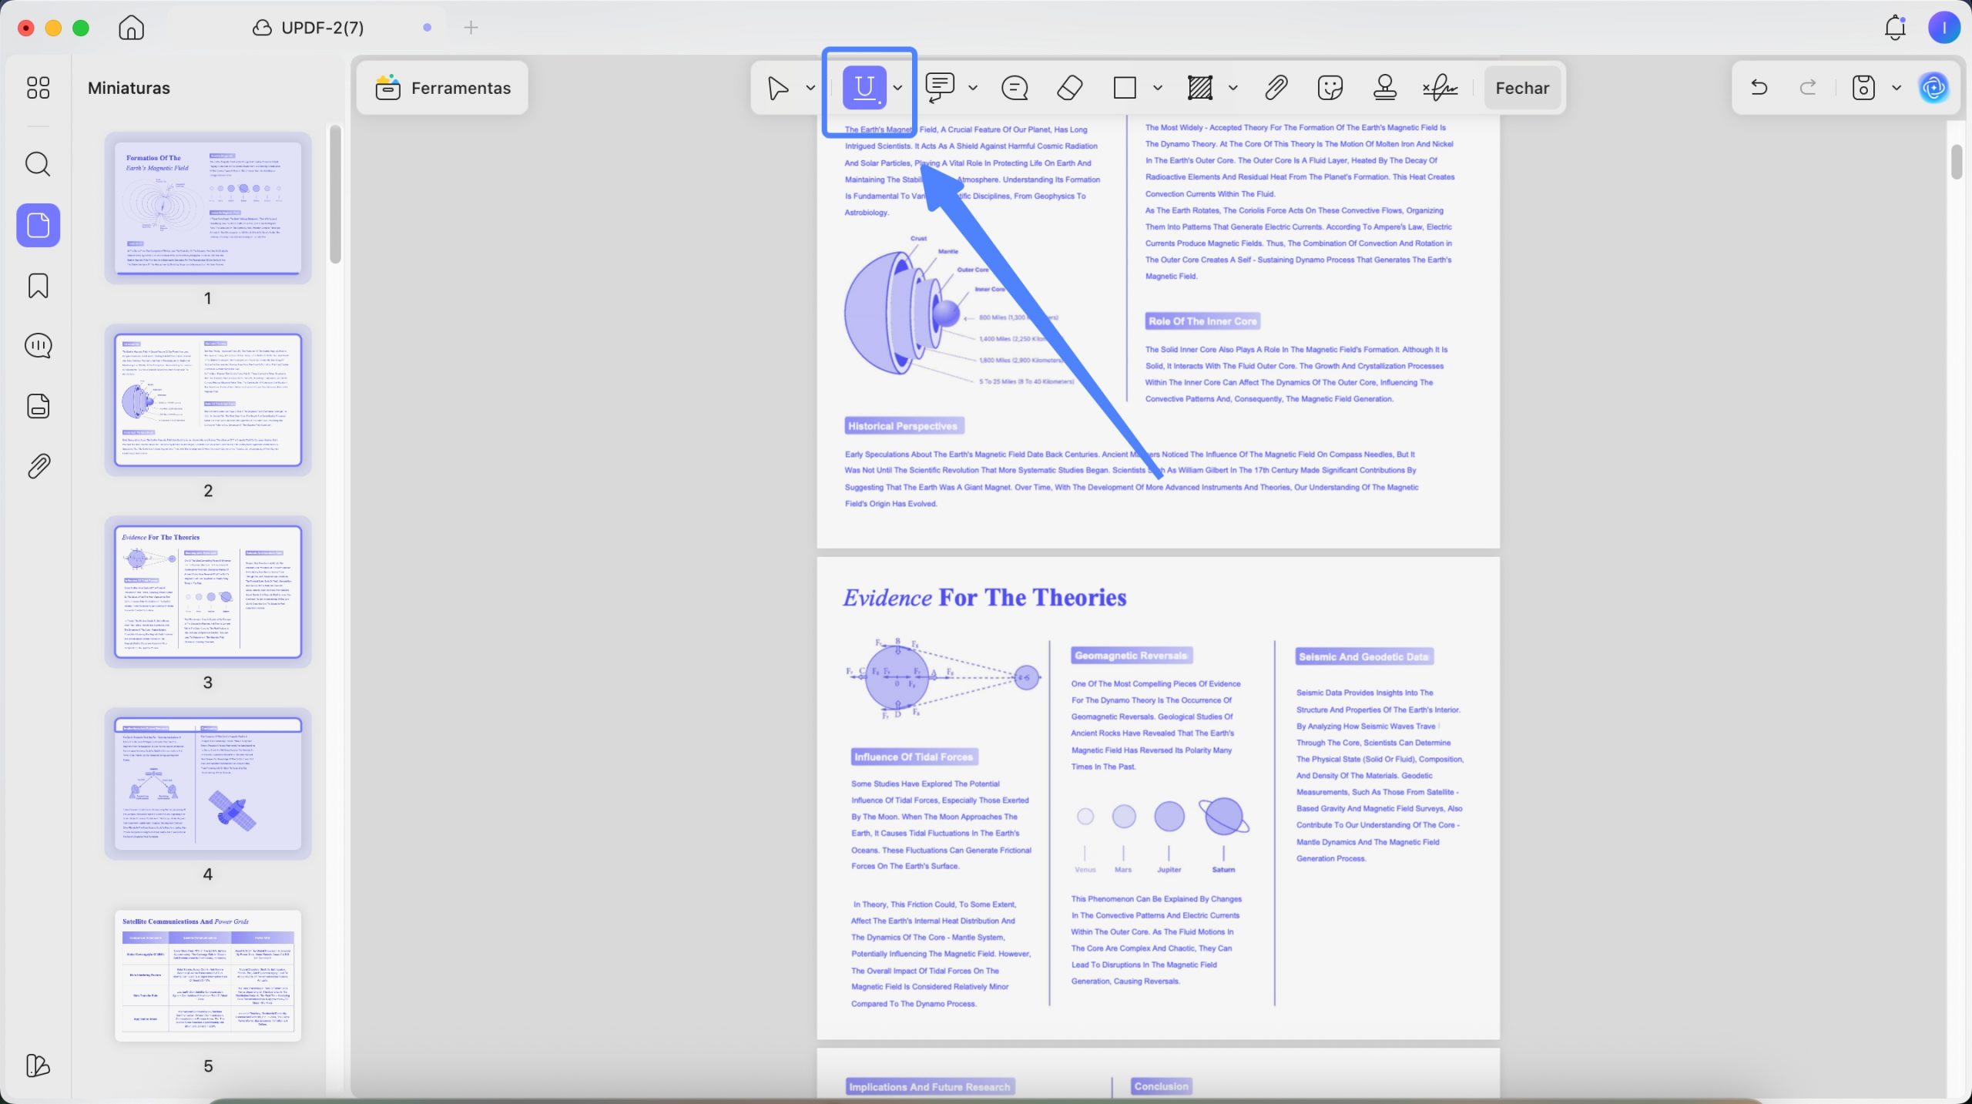This screenshot has width=1972, height=1104.
Task: Click the Fechar button
Action: coord(1521,88)
